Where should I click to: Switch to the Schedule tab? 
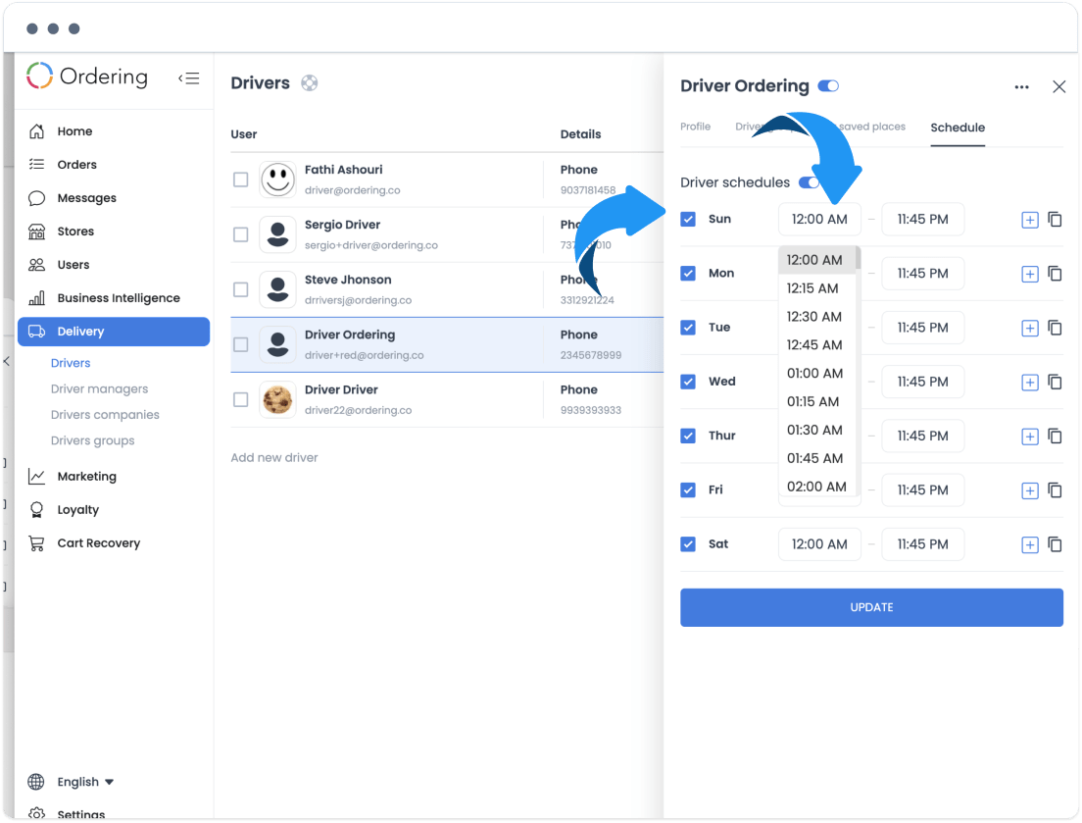[x=958, y=128]
